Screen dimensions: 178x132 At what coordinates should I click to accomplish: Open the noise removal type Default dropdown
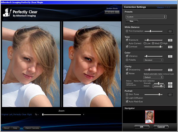click(x=153, y=77)
